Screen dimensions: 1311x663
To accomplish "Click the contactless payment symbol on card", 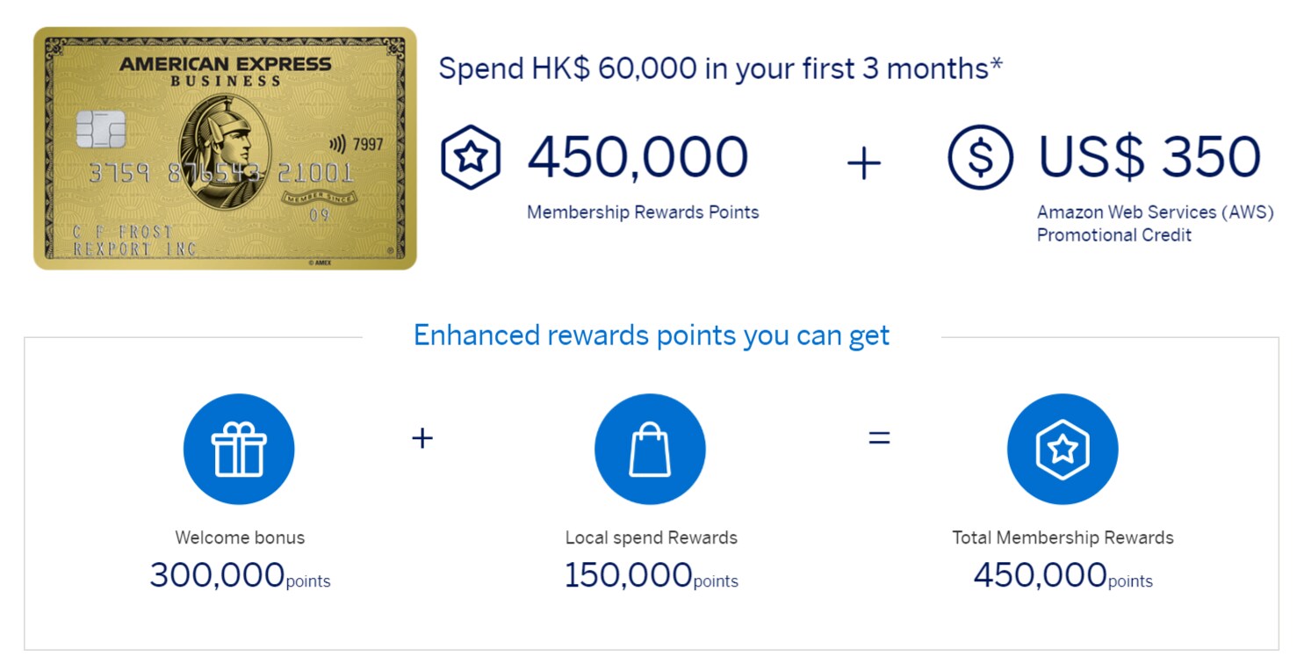I will pos(337,144).
